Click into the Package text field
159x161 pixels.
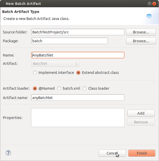tap(69, 41)
